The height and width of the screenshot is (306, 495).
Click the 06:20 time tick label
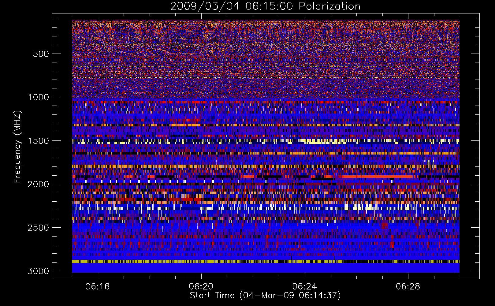(201, 287)
